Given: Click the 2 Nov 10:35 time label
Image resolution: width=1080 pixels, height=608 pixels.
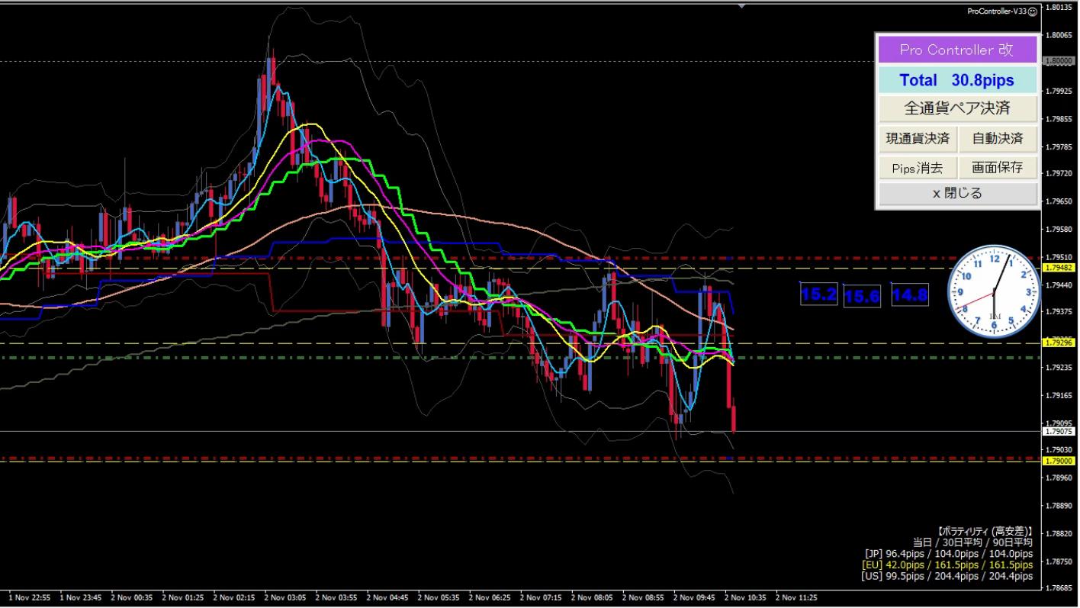Looking at the screenshot, I should 745,598.
